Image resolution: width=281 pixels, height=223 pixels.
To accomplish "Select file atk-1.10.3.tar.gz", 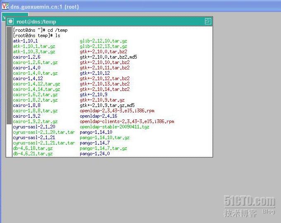I will click(34, 52).
